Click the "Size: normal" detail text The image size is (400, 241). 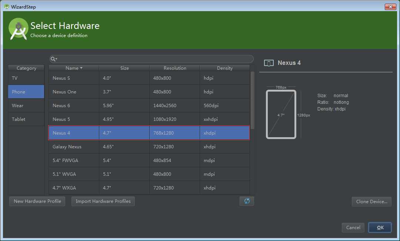click(x=333, y=96)
